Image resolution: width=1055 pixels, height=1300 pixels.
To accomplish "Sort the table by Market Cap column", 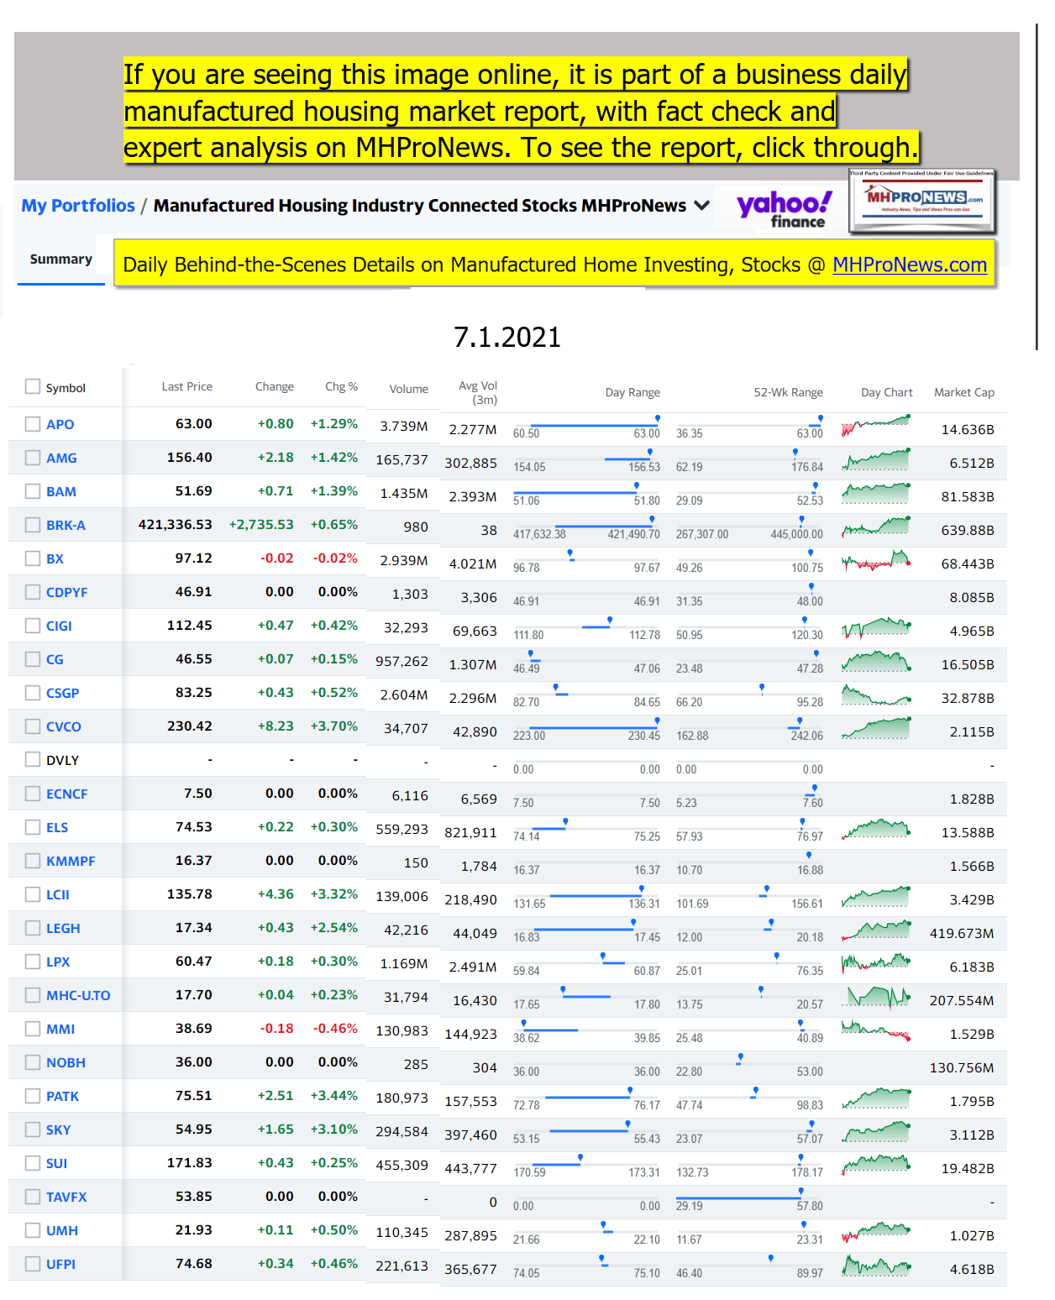I will point(963,392).
